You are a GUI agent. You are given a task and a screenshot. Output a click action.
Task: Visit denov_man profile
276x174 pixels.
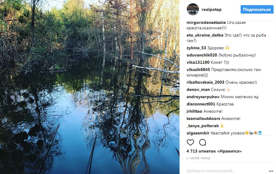[x=198, y=89]
